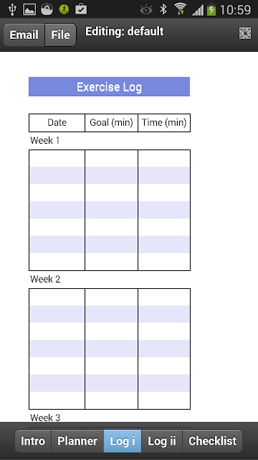Tap the briefcase checkmark notification icon

click(81, 9)
